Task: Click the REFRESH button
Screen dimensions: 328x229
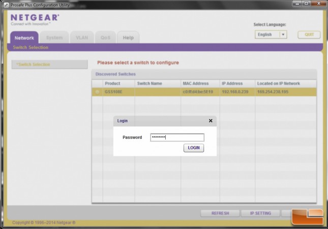Action: point(220,213)
